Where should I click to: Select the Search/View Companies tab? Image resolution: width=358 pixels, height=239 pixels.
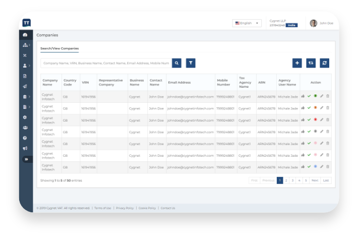coord(59,48)
